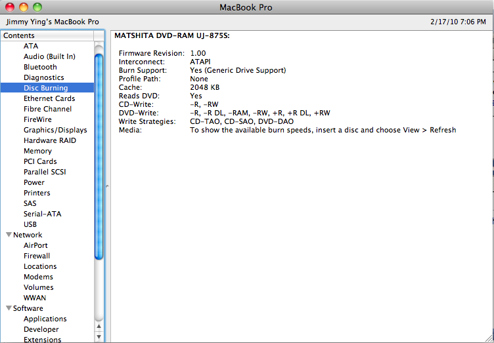
Task: Click the DVD-Write formats value
Action: point(260,113)
